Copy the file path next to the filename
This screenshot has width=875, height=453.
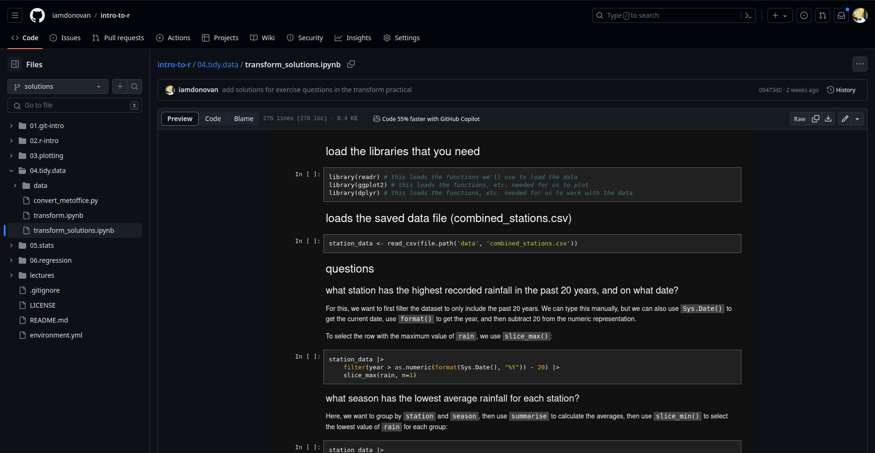[x=351, y=64]
